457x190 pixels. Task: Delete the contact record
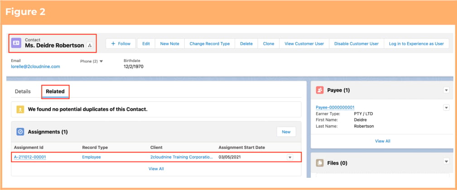coord(246,43)
